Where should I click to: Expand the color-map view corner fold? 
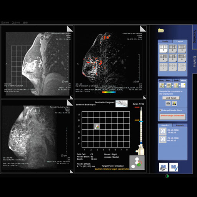(x=143, y=28)
